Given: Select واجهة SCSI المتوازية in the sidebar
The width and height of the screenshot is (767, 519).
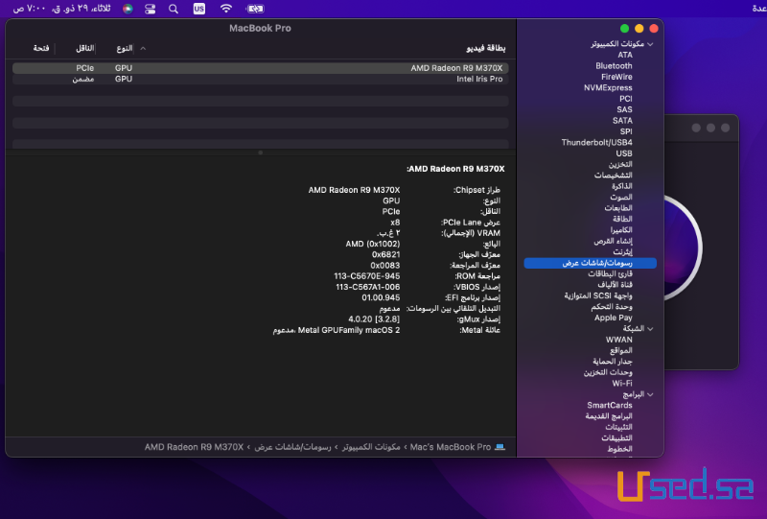Looking at the screenshot, I should pyautogui.click(x=597, y=295).
